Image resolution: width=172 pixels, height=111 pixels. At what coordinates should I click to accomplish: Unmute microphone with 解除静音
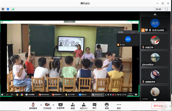tap(33, 106)
